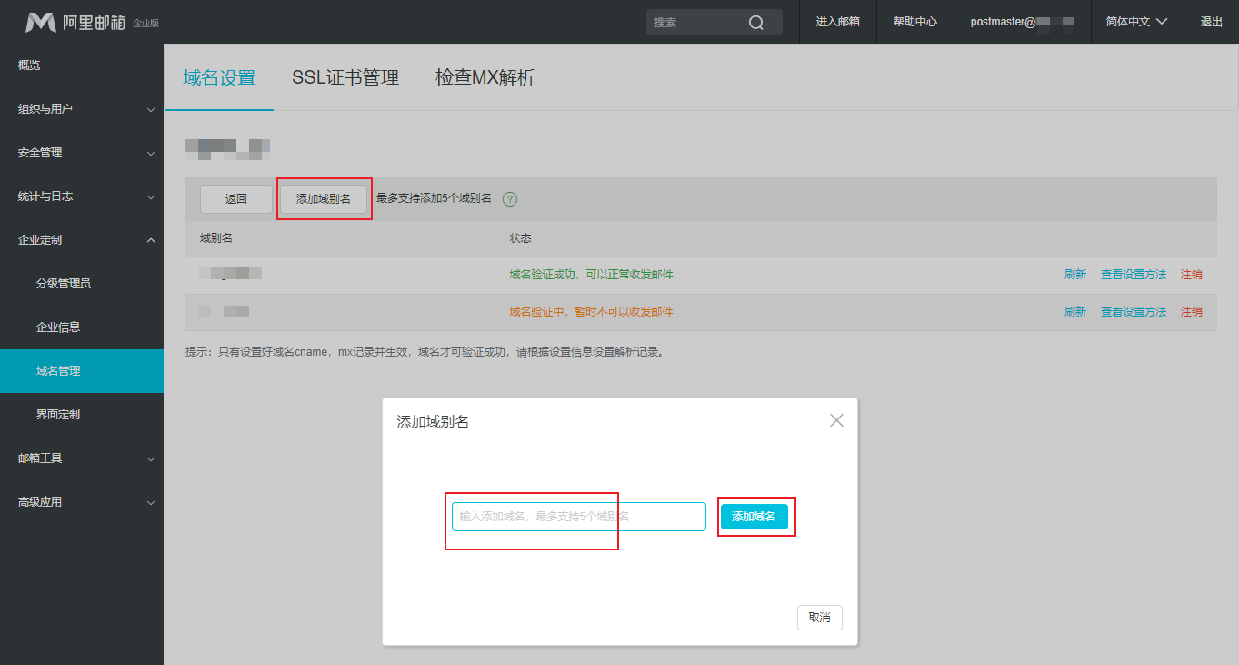Open 进入邮箱 in the top bar
The image size is (1239, 665).
pyautogui.click(x=837, y=22)
